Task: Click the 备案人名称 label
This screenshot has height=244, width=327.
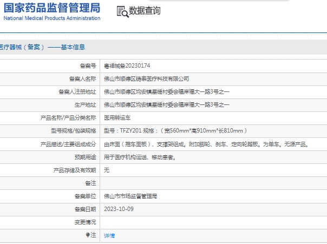Action: click(x=83, y=79)
